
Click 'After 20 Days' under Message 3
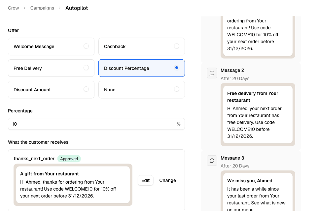coord(235,166)
